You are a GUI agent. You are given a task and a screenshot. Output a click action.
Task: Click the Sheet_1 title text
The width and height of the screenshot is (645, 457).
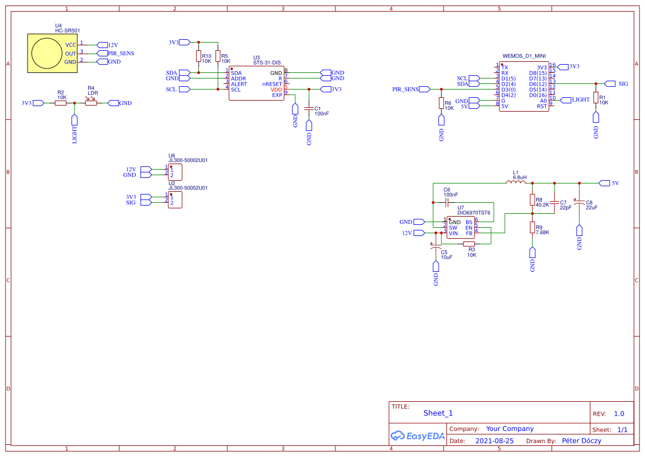point(438,413)
